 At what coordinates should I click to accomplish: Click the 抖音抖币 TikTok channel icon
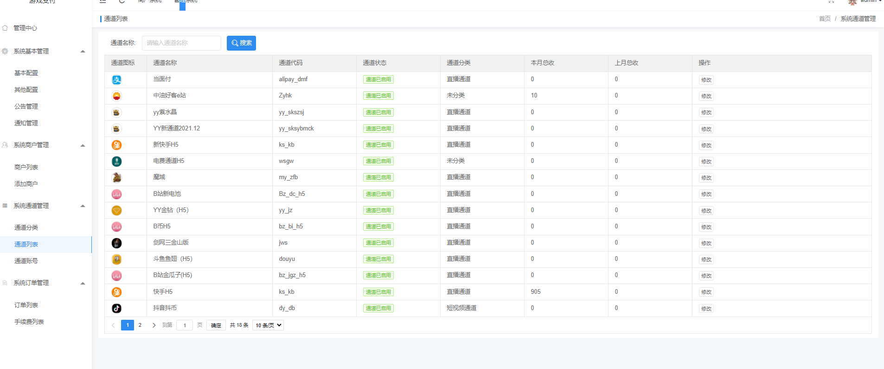coord(116,308)
